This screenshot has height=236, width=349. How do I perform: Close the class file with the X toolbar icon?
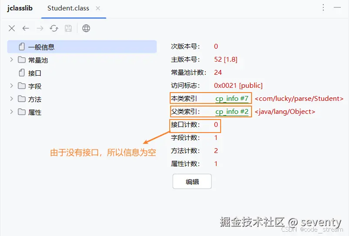click(x=12, y=28)
